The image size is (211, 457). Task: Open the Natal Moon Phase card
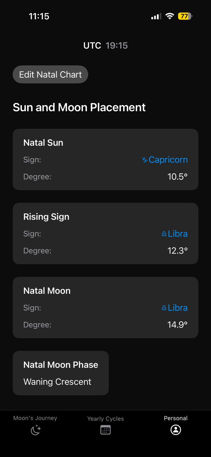click(61, 373)
